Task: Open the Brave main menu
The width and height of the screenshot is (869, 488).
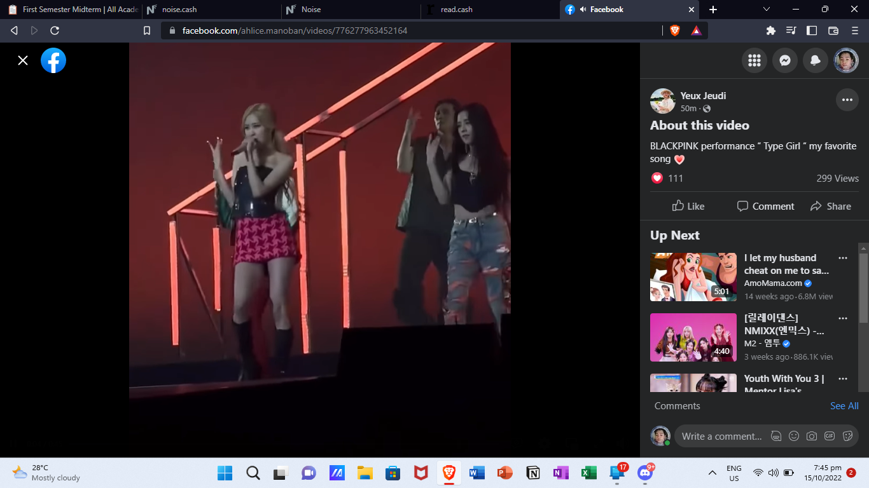Action: (x=855, y=30)
